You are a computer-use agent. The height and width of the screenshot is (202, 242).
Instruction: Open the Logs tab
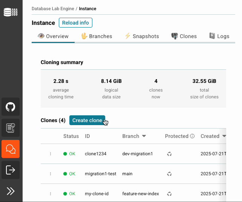(x=219, y=36)
